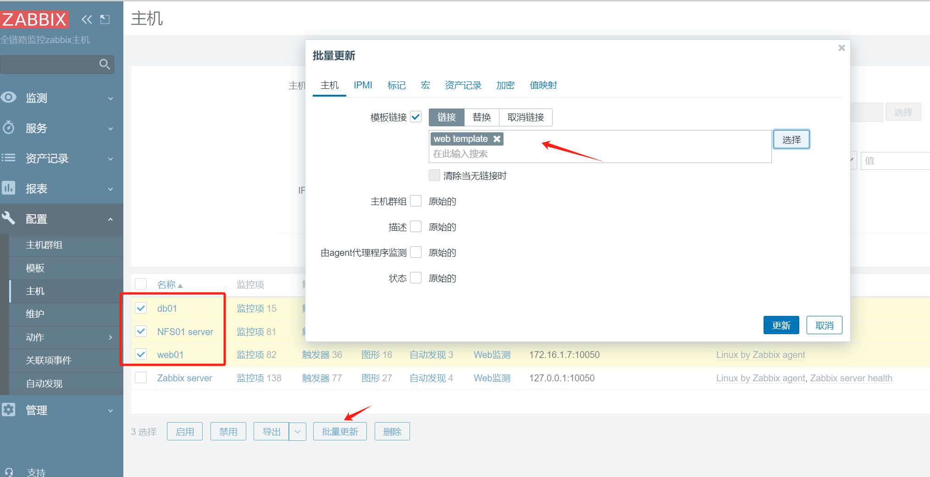930x477 pixels.
Task: Select the dialog 主机 tab
Action: point(329,85)
